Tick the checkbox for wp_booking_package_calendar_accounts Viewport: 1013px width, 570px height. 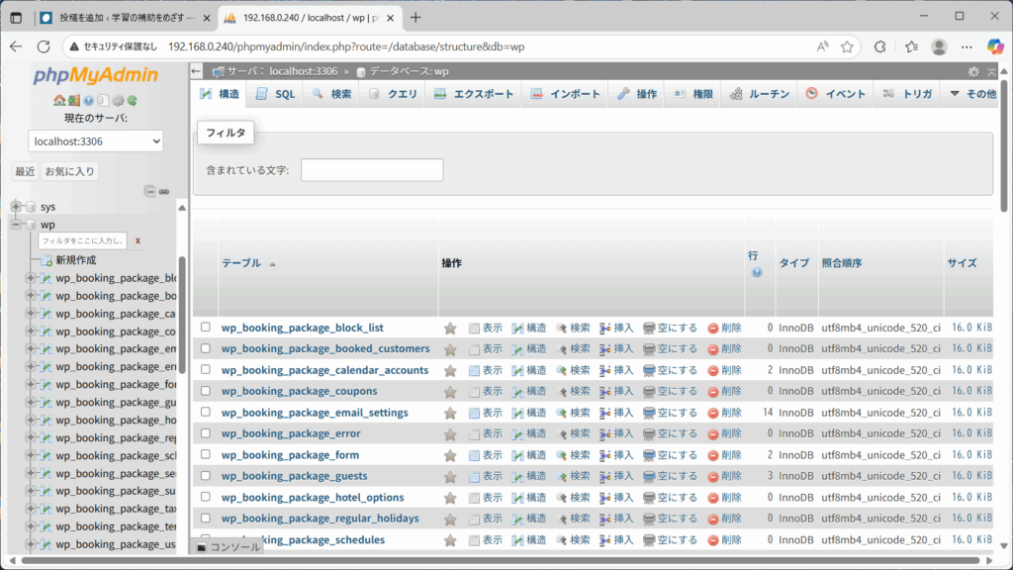pyautogui.click(x=206, y=370)
